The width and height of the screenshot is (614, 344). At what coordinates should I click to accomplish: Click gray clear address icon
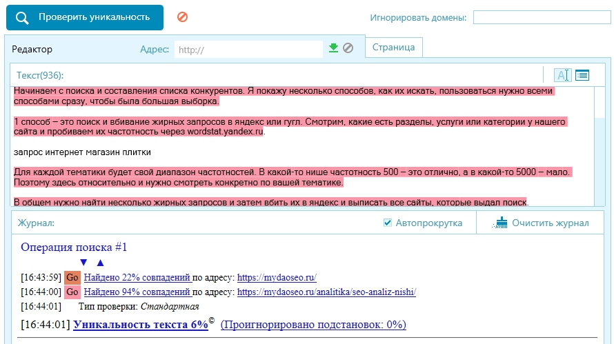coord(348,48)
